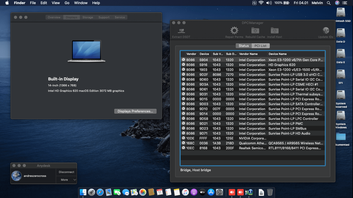The height and width of the screenshot is (198, 353).
Task: Click the Vendor Name column header
Action: 252,54
